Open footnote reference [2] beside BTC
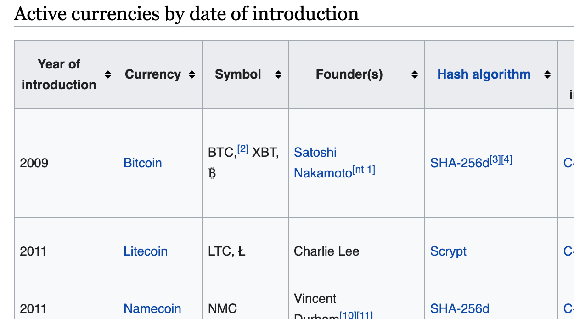This screenshot has height=319, width=574. pyautogui.click(x=242, y=149)
